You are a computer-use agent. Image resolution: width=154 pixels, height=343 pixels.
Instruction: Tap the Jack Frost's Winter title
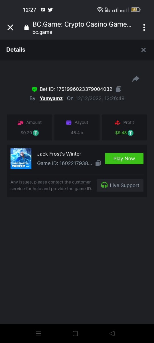[59, 154]
